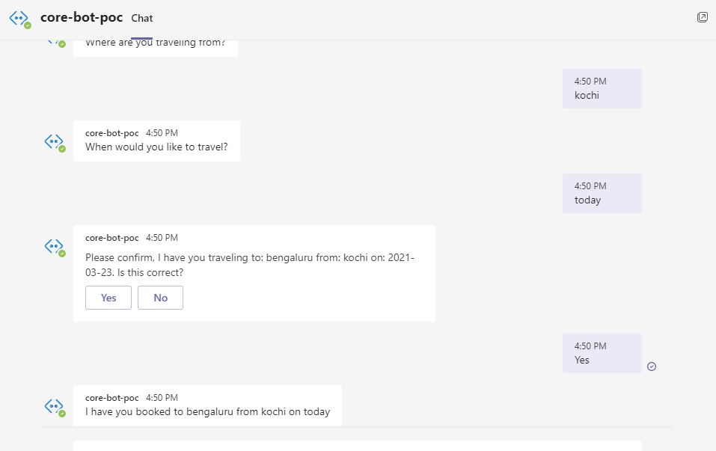Click the core-bot-poc logo in the header

19,18
